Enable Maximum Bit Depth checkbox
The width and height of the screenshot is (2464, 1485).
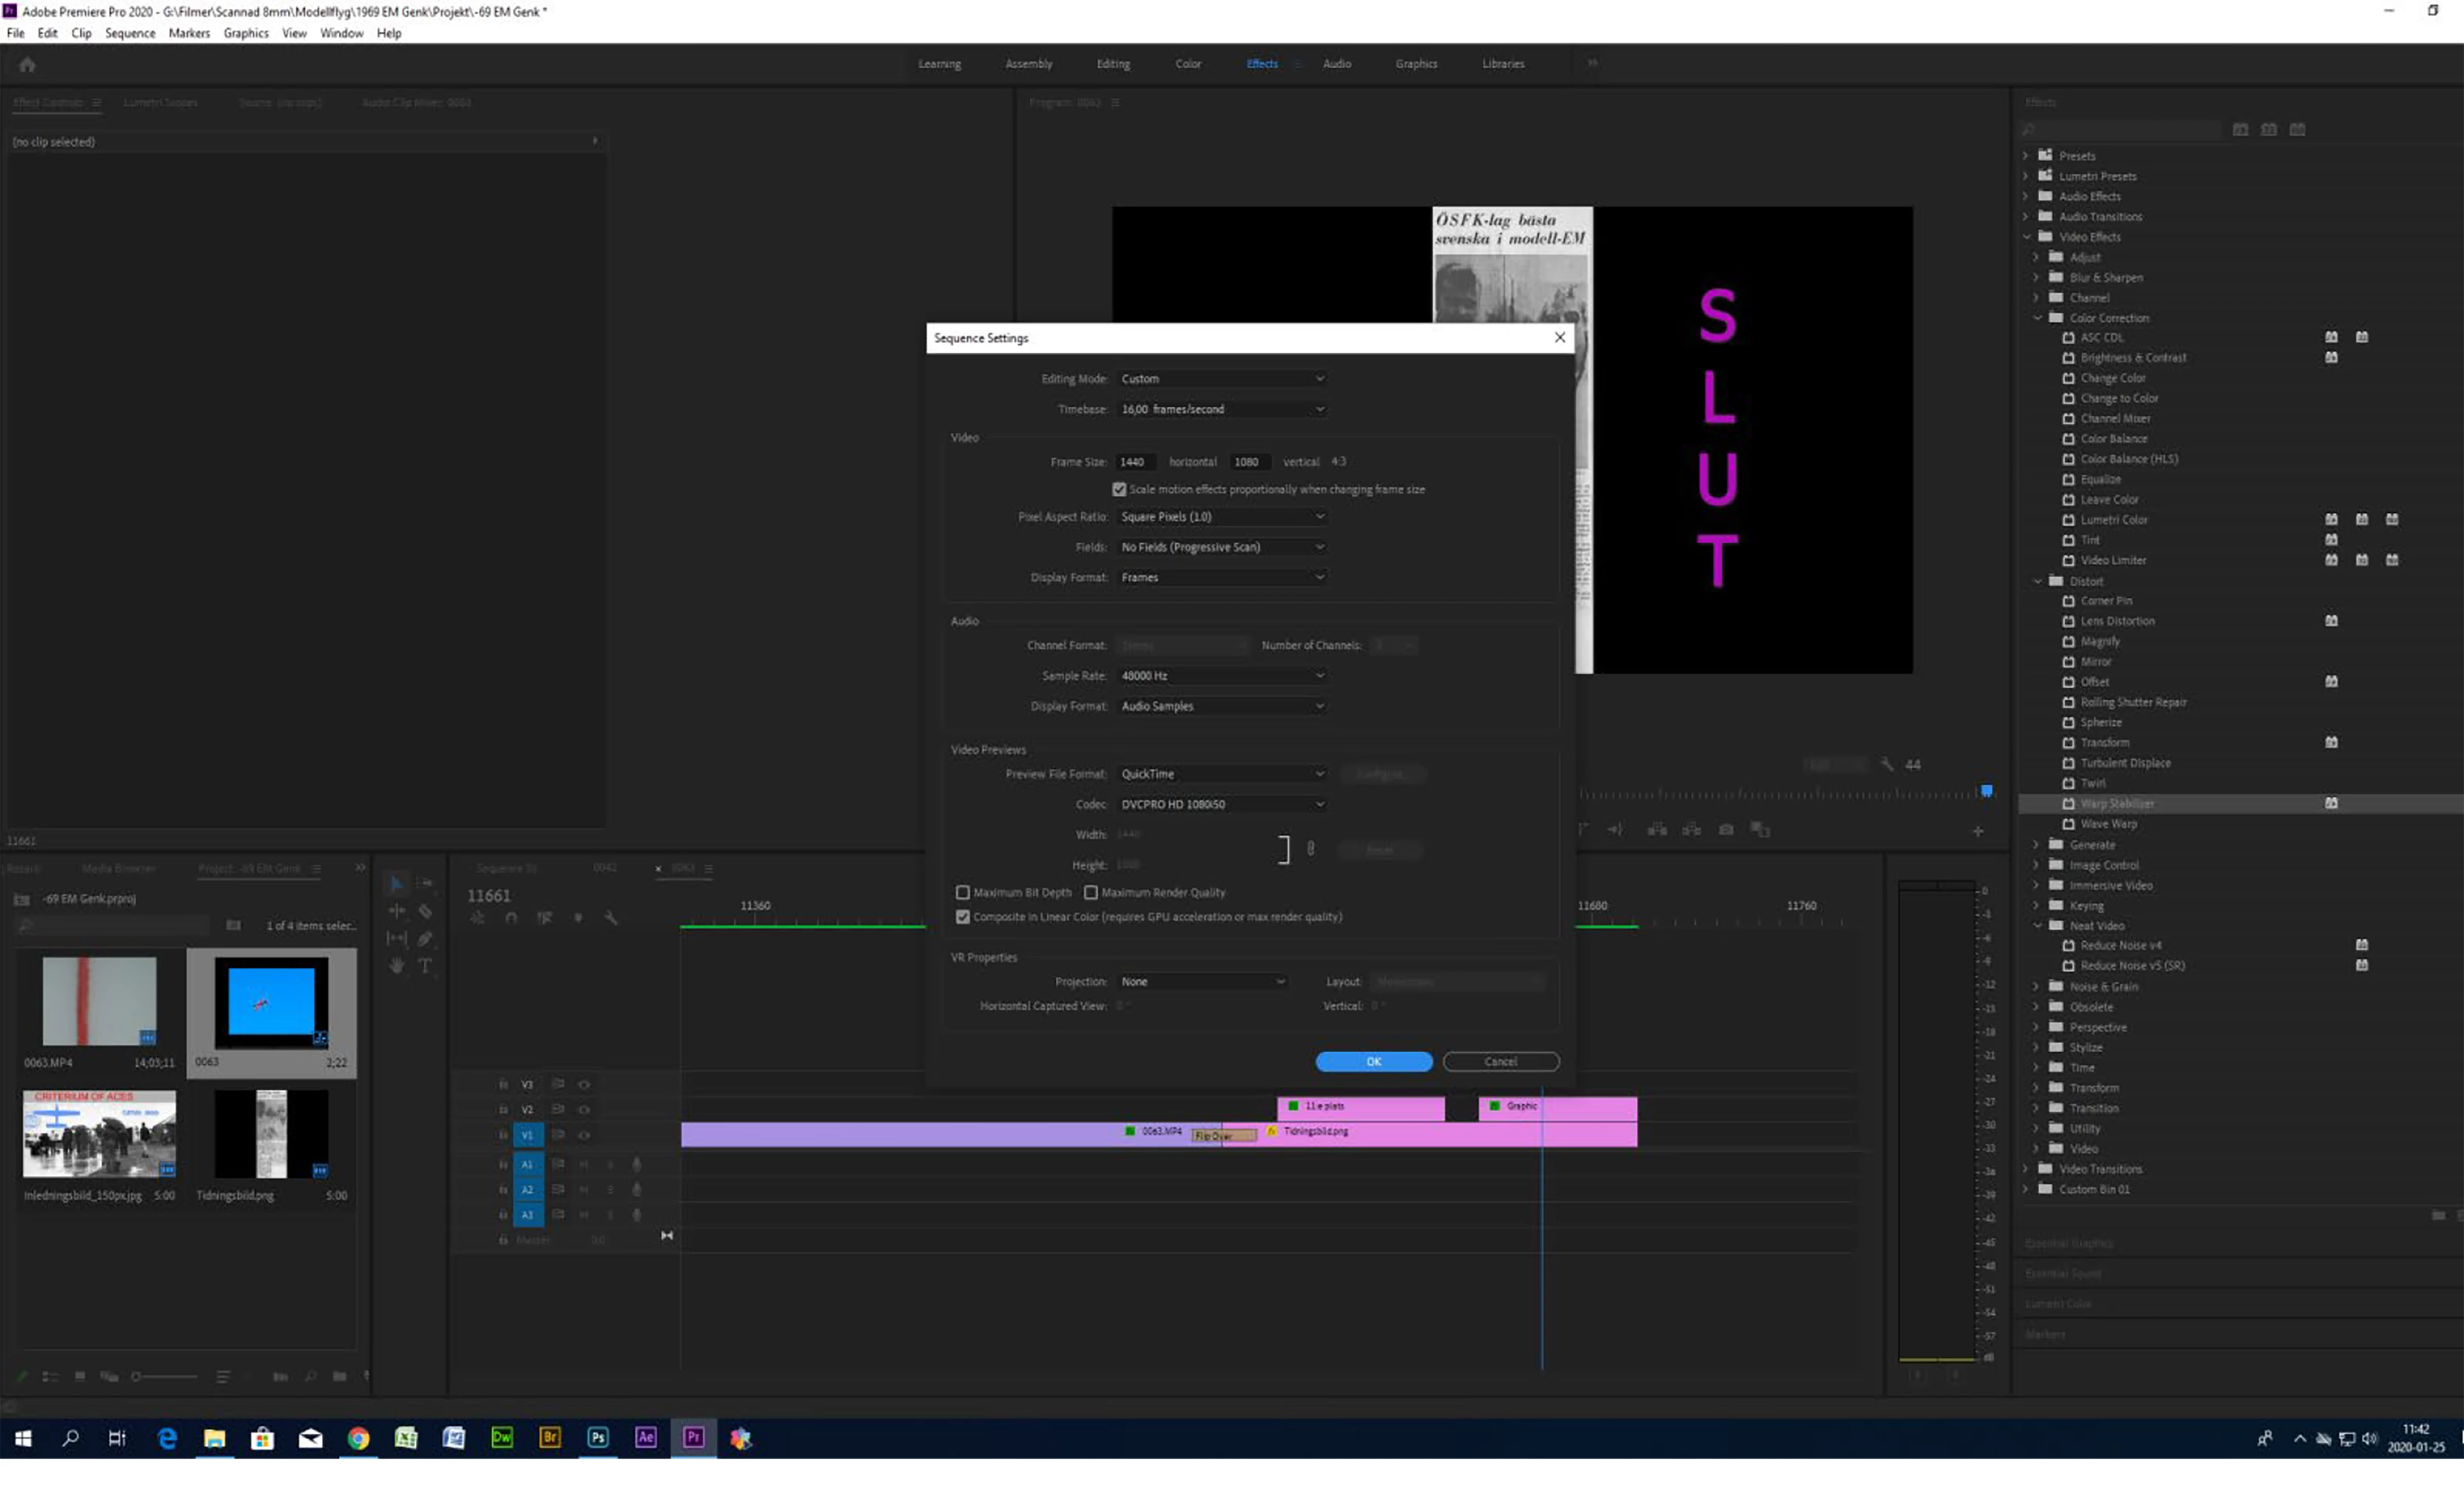tap(963, 892)
